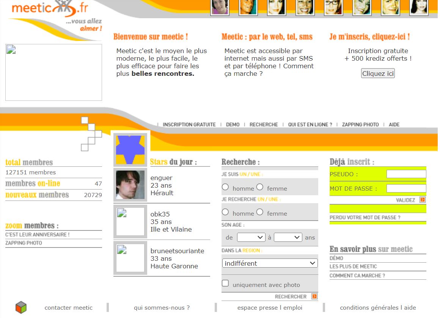
Task: Open 'QUI EST EN LIGNE ?' menu item
Action: tap(310, 124)
